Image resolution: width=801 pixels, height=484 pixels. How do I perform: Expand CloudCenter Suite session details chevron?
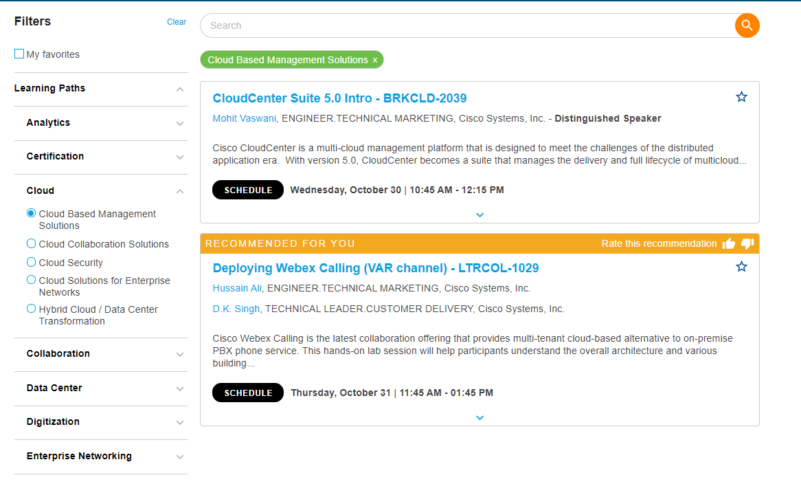click(x=480, y=214)
